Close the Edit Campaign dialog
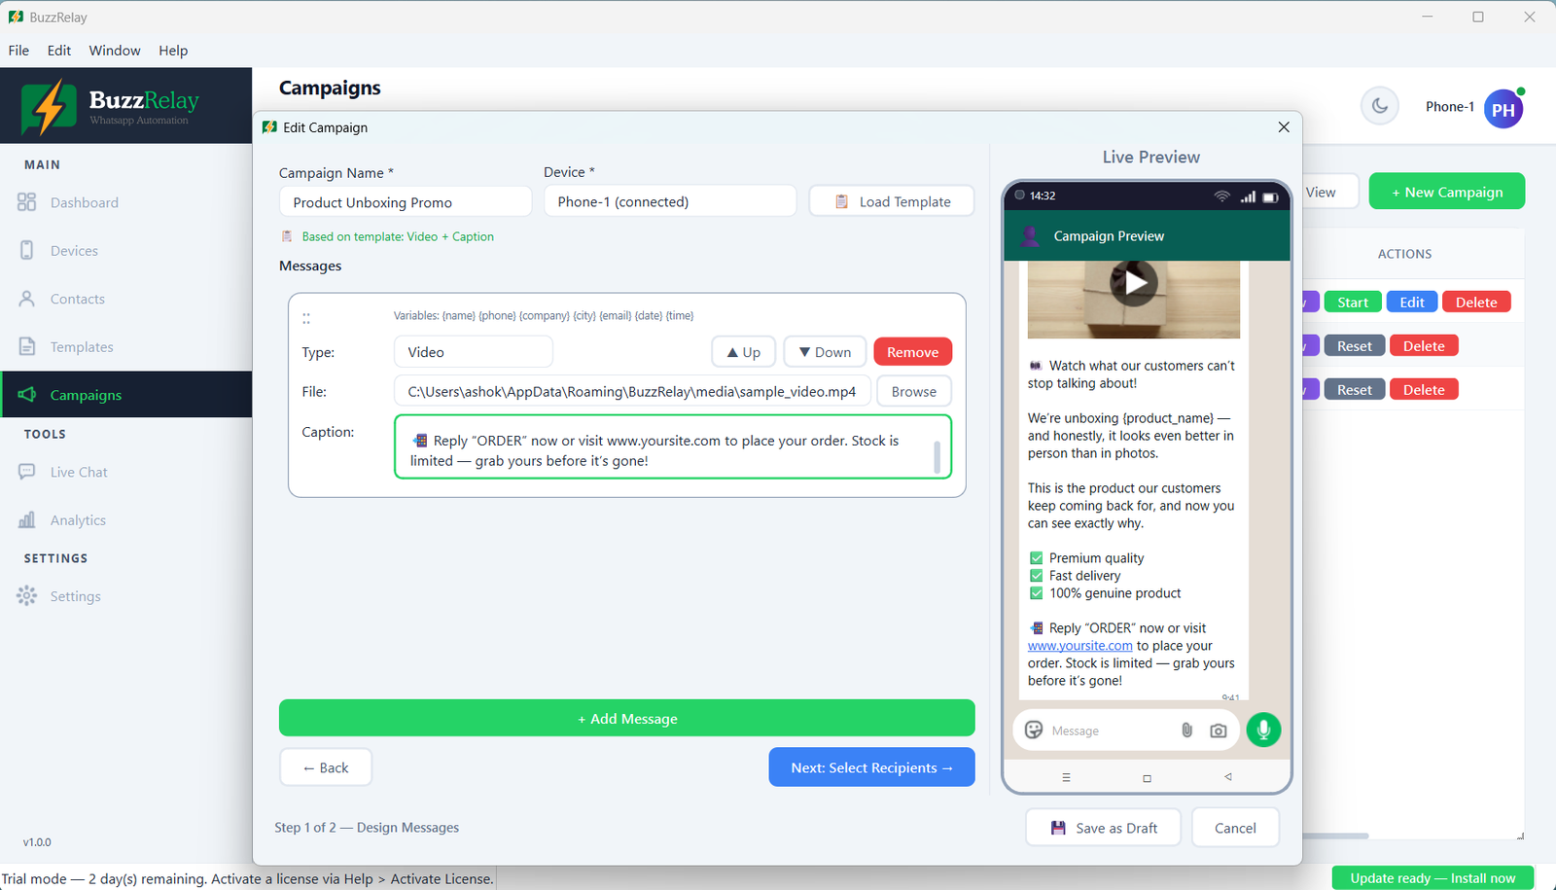The image size is (1556, 890). tap(1284, 127)
